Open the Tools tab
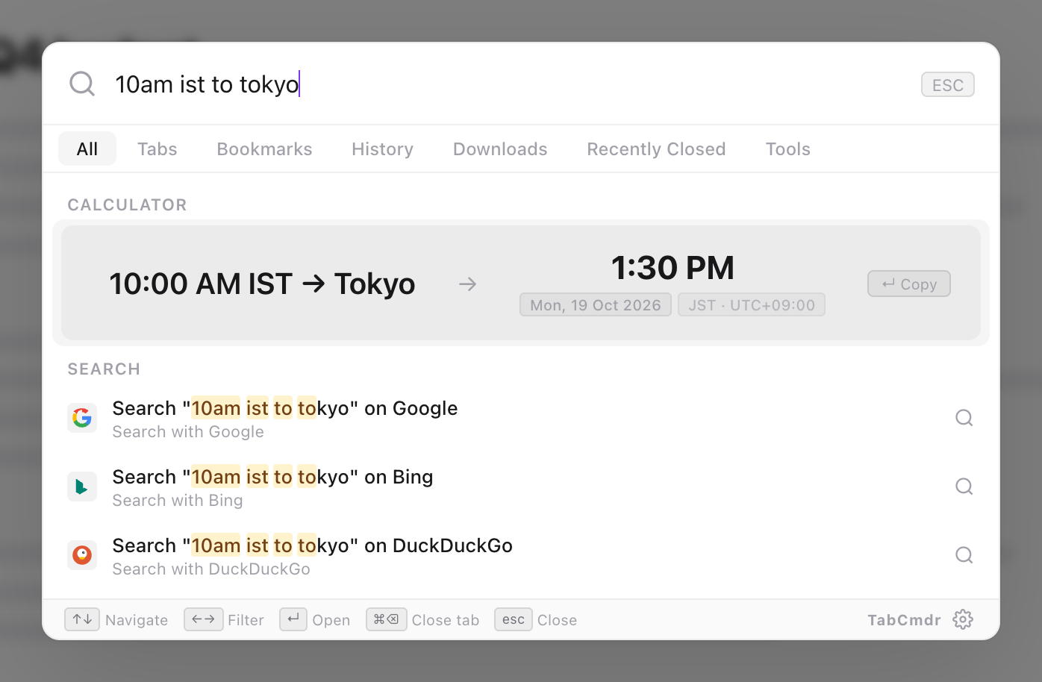Screen dimensions: 1042x682 [787, 149]
